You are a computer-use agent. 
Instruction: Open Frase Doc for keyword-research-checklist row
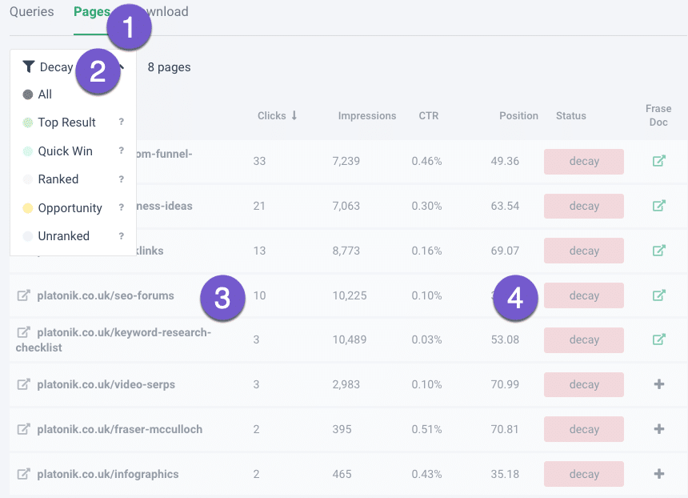pyautogui.click(x=658, y=339)
